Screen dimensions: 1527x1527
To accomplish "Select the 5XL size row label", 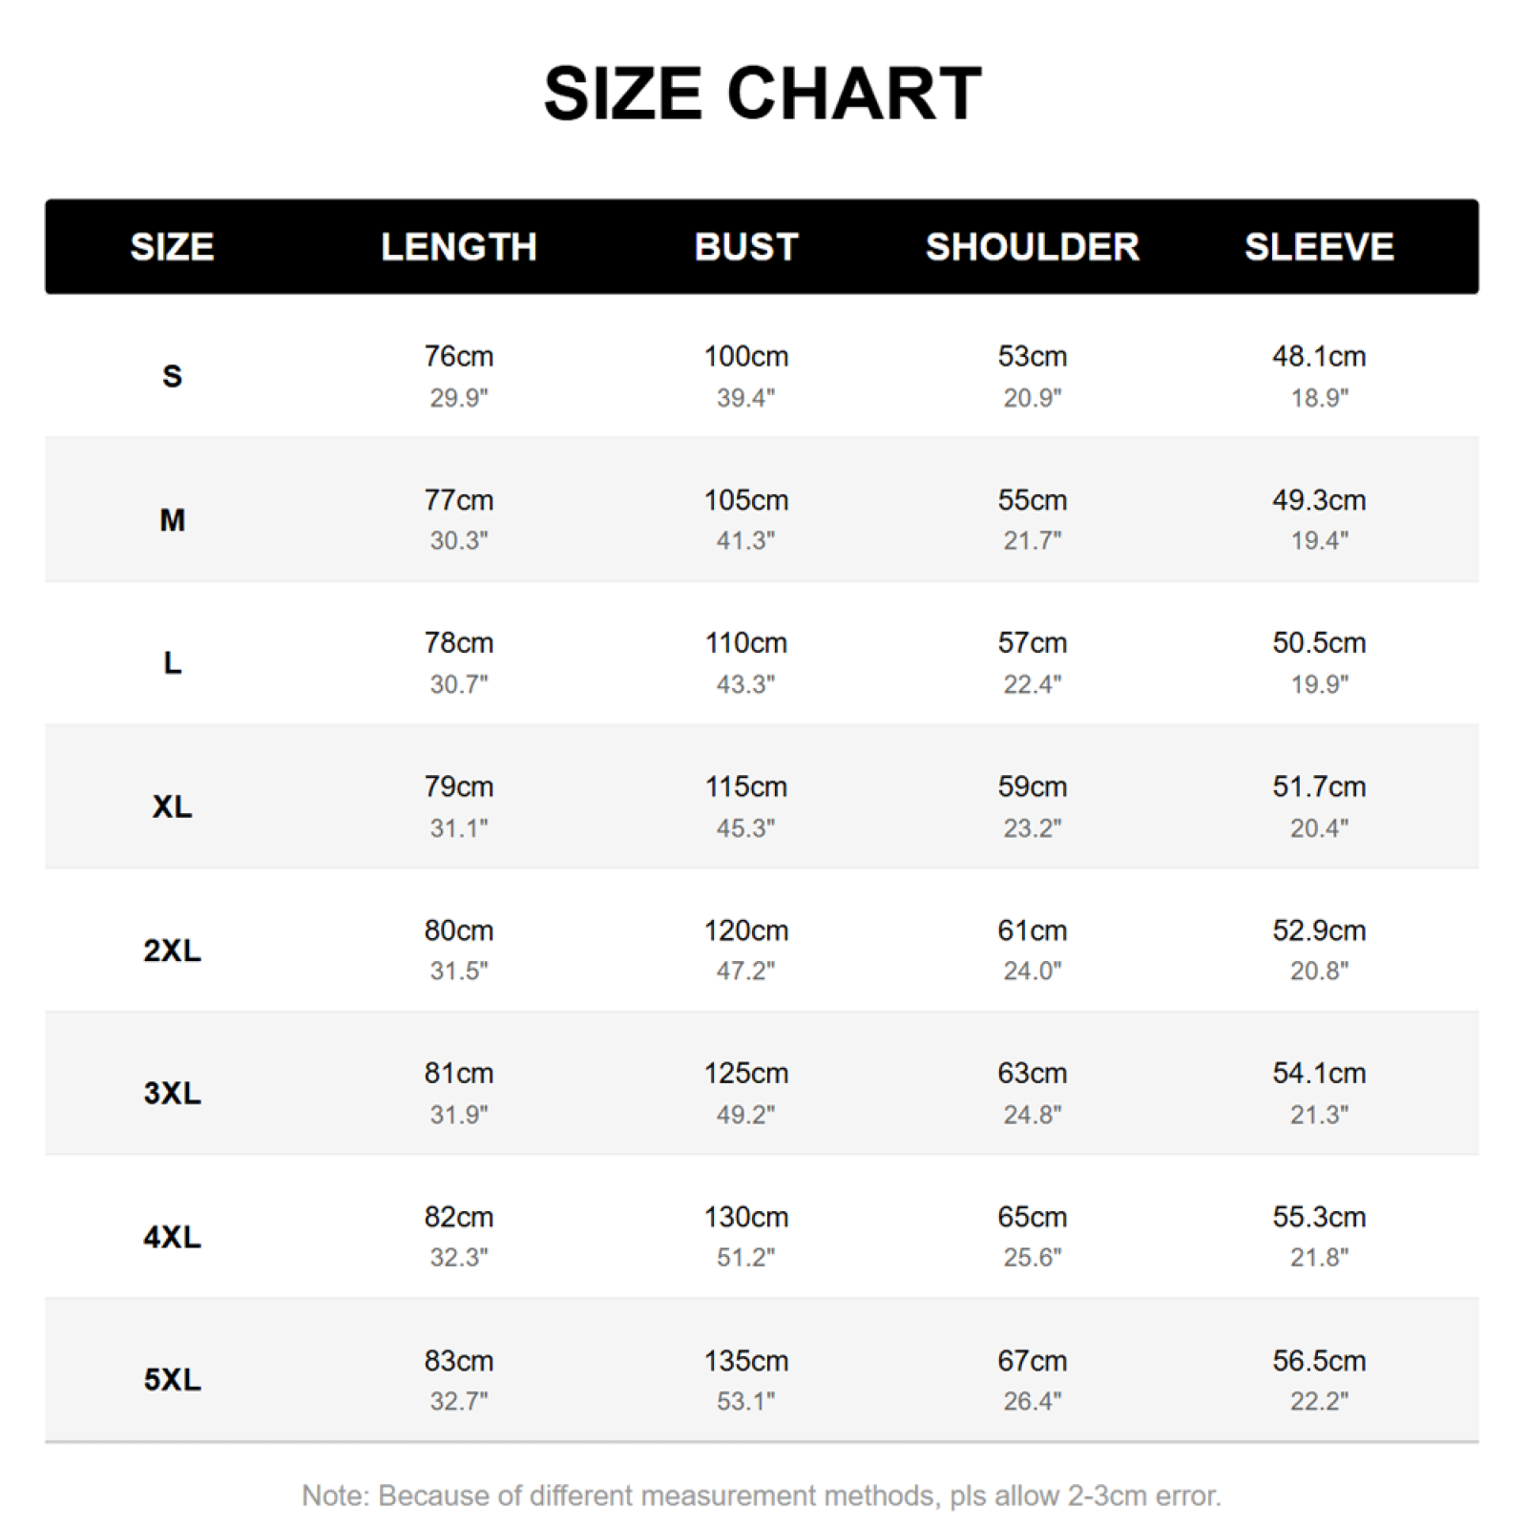I will tap(172, 1379).
